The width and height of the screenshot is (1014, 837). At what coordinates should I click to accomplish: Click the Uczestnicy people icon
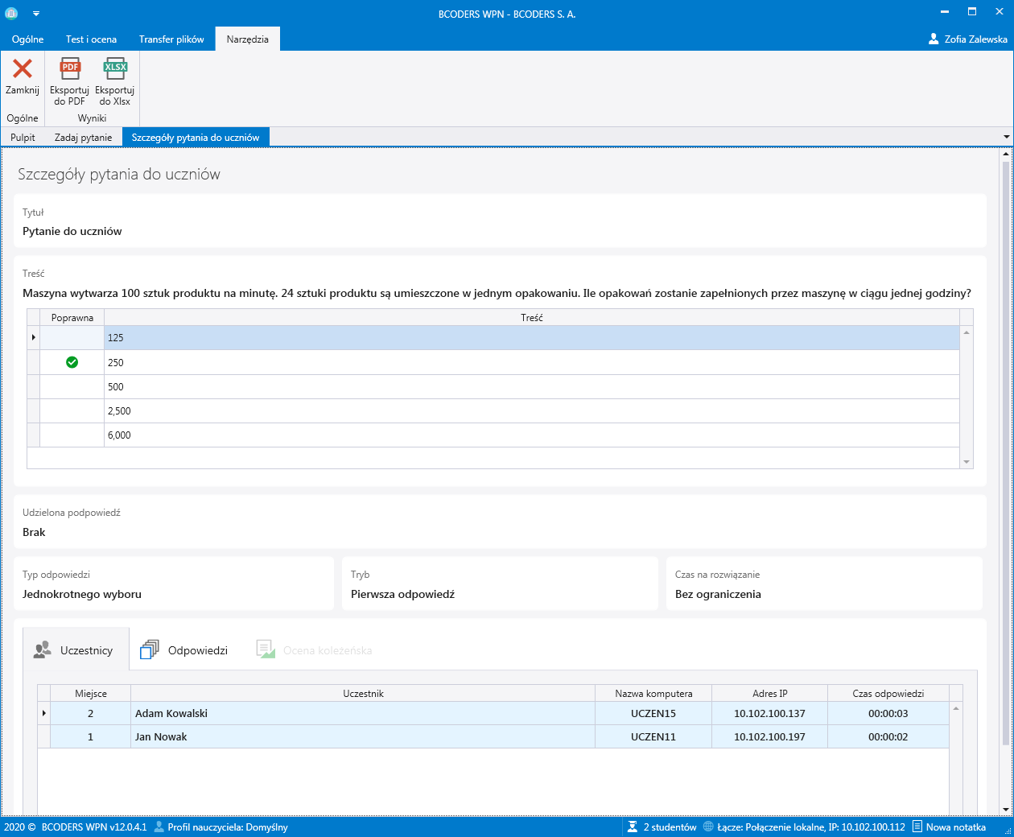[x=42, y=650]
